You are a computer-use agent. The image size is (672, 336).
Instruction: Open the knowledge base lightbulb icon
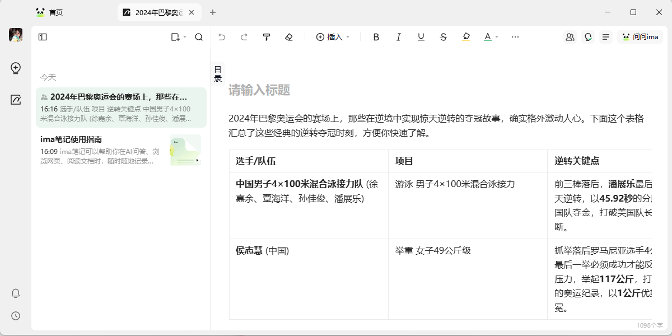click(16, 68)
